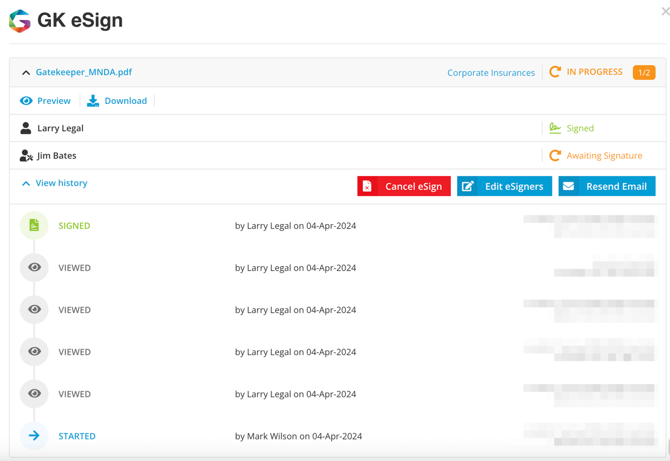Click the GK eSign logo icon
The height and width of the screenshot is (461, 670).
click(19, 20)
